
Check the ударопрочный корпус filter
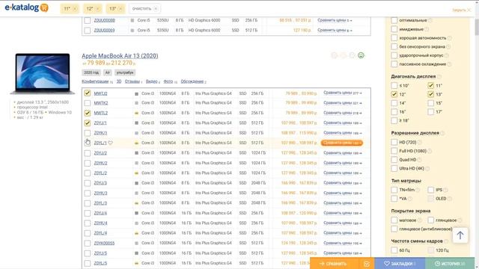click(x=394, y=55)
